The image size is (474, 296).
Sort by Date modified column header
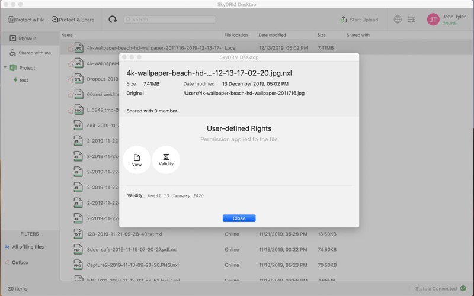click(272, 35)
